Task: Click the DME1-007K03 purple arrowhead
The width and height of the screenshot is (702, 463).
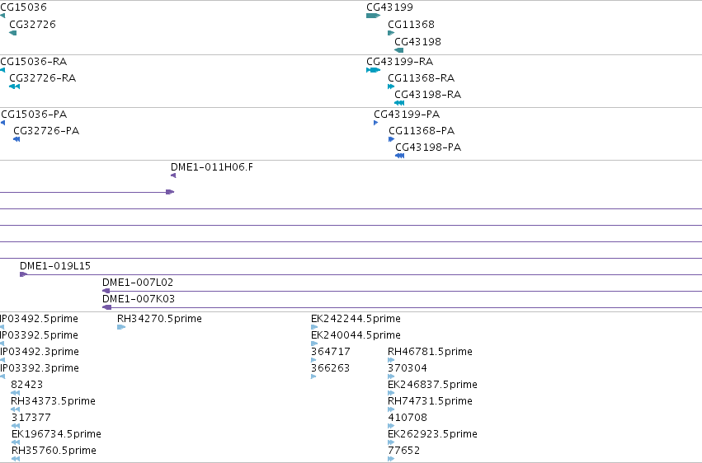Action: point(107,307)
